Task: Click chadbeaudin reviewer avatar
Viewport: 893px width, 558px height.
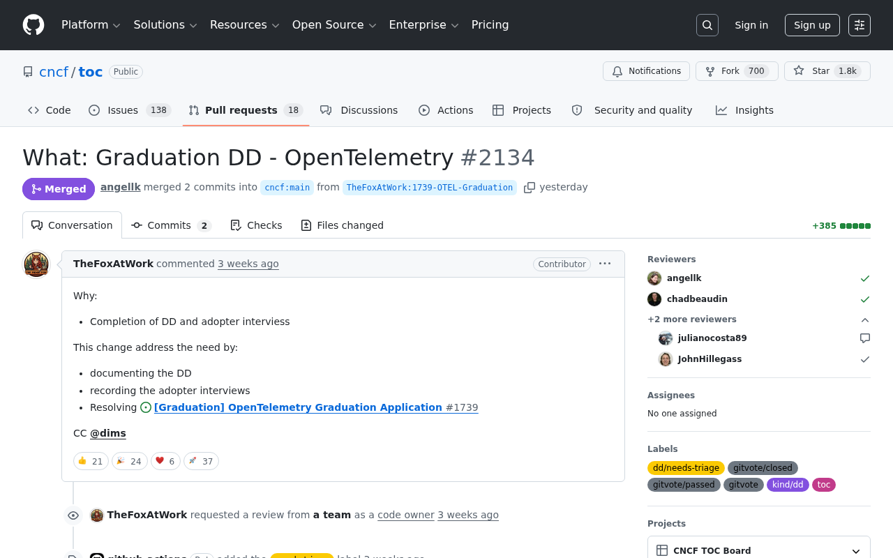Action: pos(654,299)
